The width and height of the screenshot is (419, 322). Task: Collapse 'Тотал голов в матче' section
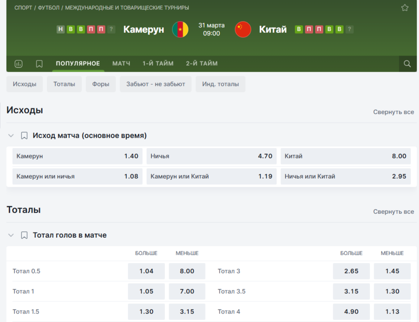pyautogui.click(x=11, y=235)
